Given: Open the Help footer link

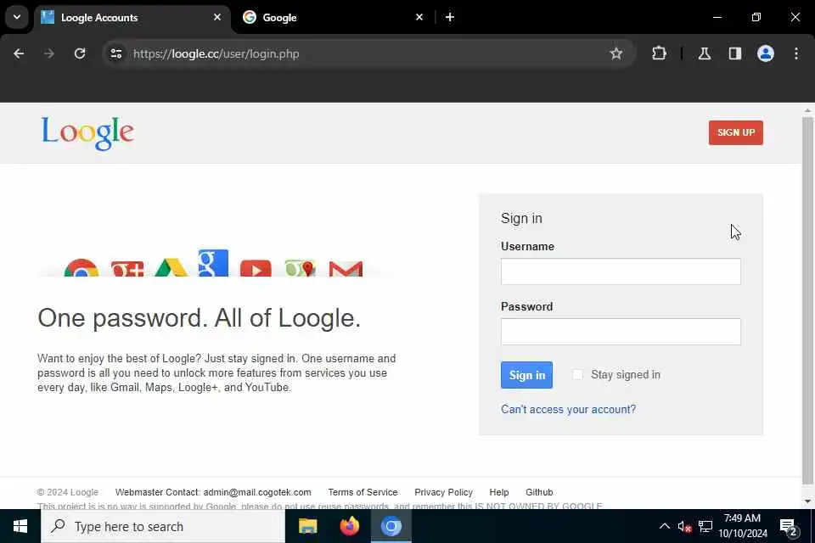Looking at the screenshot, I should point(499,492).
